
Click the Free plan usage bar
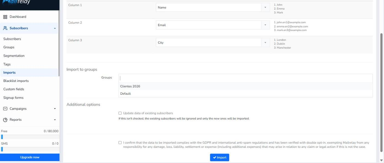(29, 137)
